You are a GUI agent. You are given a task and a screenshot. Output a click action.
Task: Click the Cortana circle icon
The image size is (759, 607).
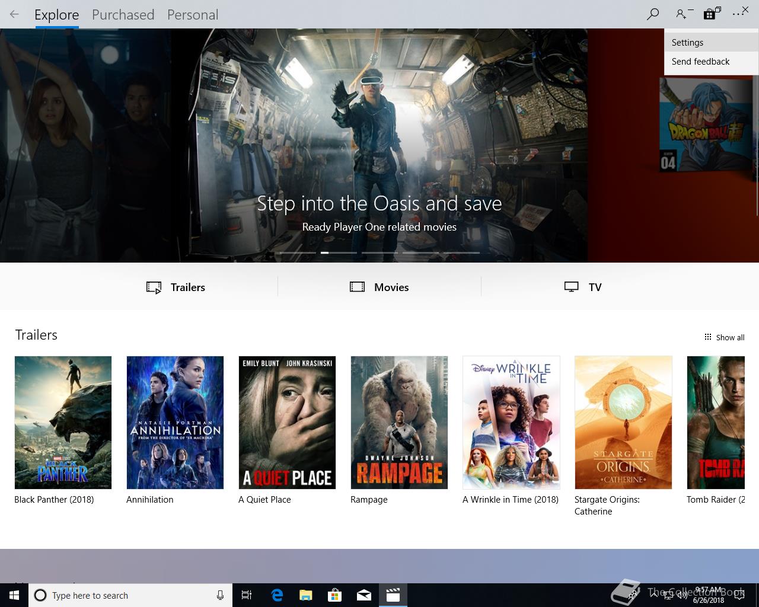[x=40, y=595]
